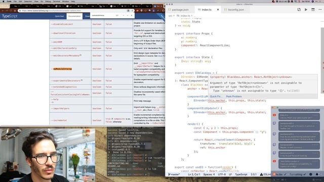This screenshot has height=182, width=324.
Task: Click the notification bell in chat overlay
Action: 317,174
